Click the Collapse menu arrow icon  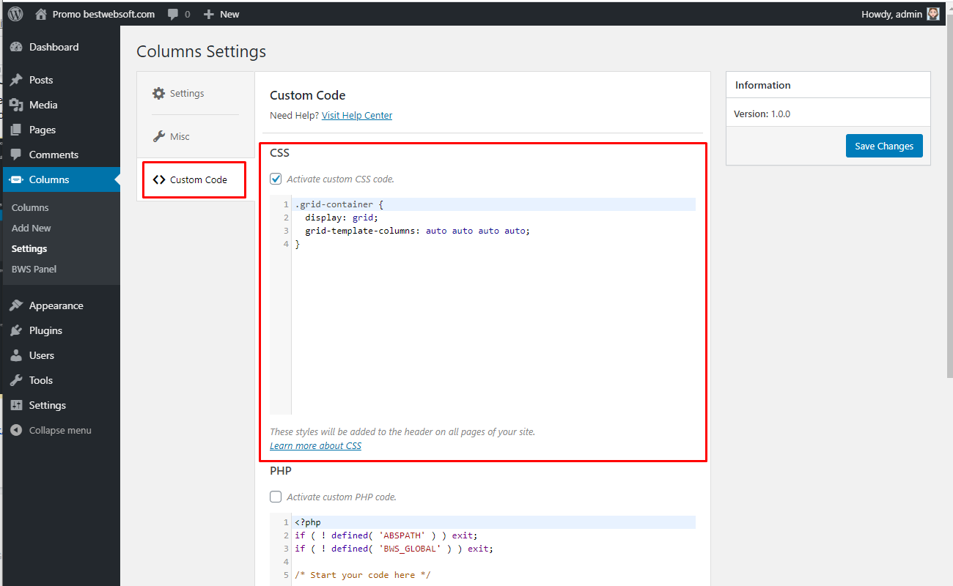pos(16,430)
